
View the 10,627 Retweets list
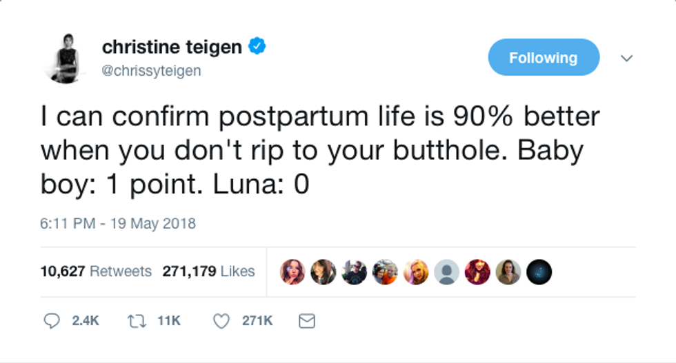96,271
